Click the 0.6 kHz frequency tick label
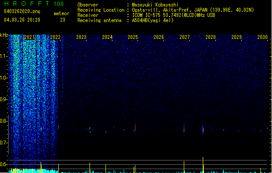The height and width of the screenshot is (173, 272). point(3,164)
